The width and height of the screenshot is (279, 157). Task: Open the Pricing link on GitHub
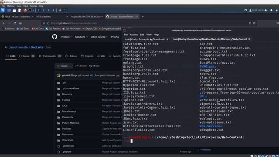pos(115,37)
